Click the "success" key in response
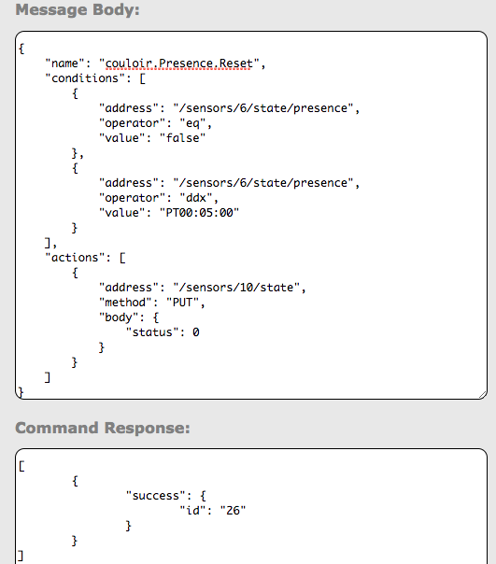 (156, 496)
